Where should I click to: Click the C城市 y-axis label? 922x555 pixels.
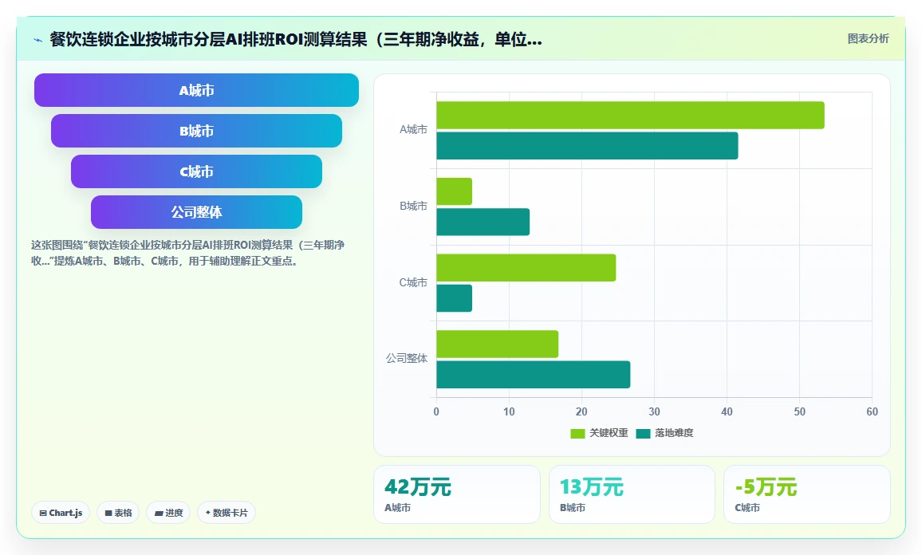413,282
